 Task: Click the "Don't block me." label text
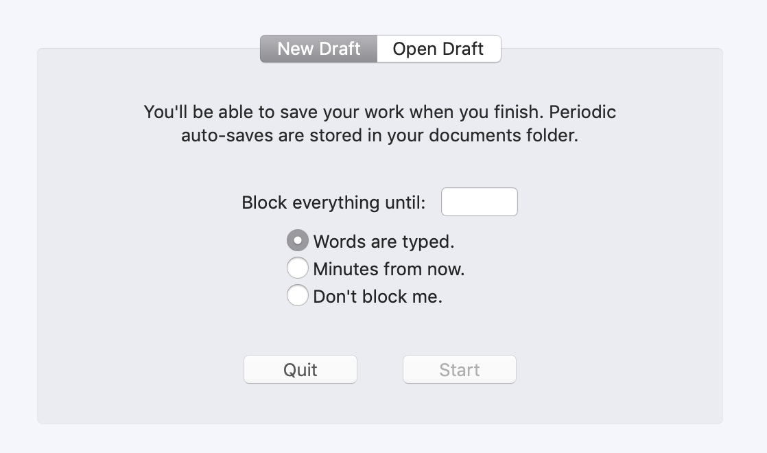click(377, 297)
